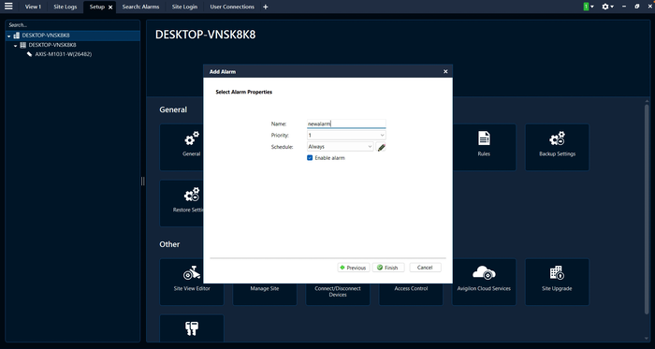Screen dimensions: 655x349
Task: Add a new tab with plus icon
Action: [x=265, y=7]
